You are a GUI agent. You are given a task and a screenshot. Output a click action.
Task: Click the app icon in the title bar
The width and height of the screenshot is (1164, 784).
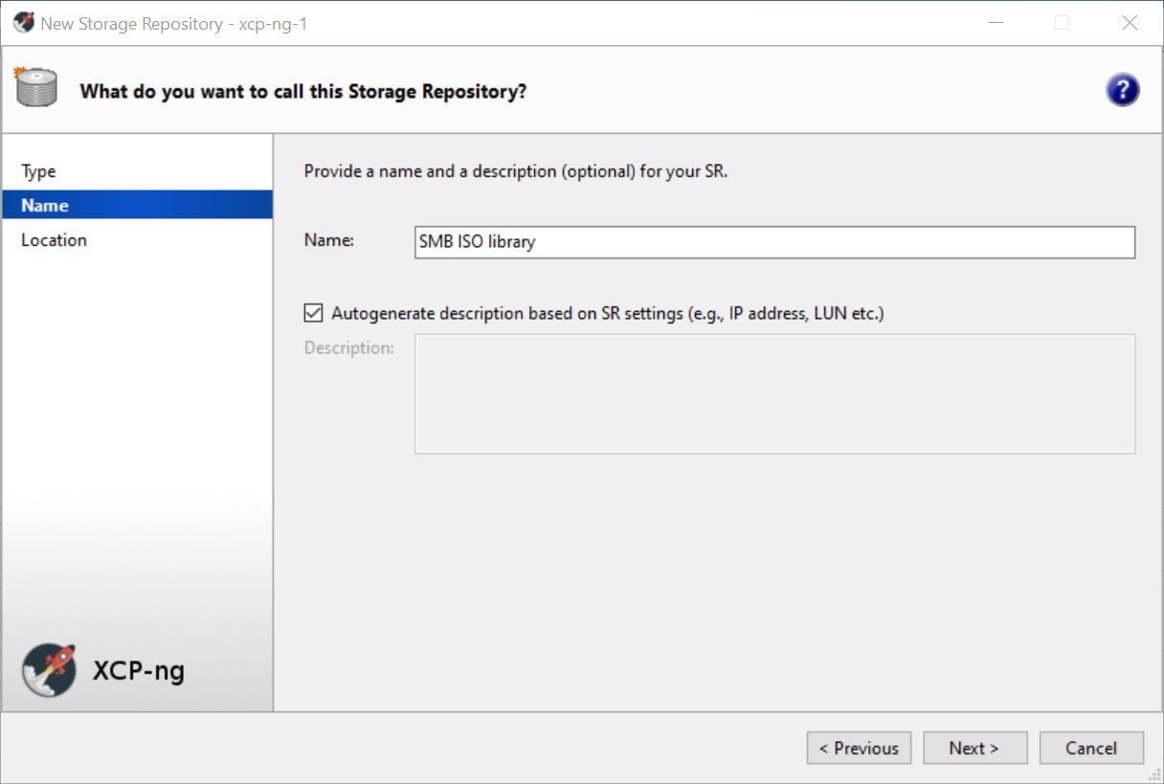[x=23, y=23]
